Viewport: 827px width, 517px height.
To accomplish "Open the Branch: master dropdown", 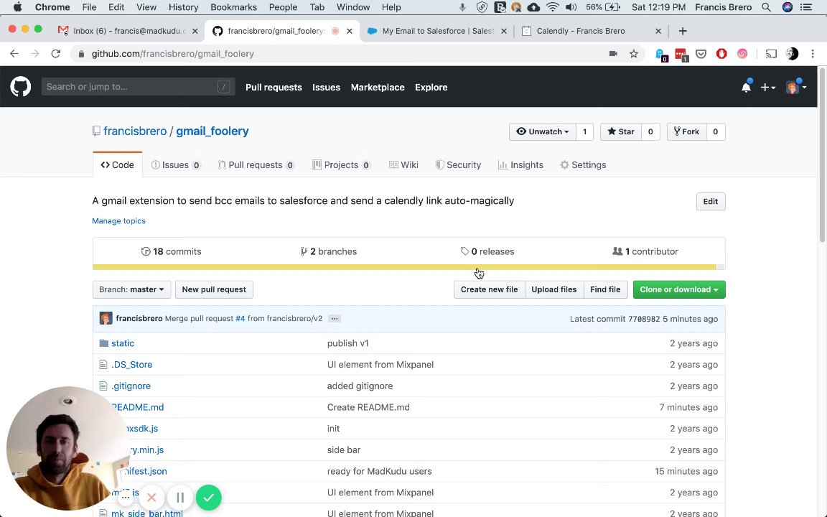I will coord(131,289).
